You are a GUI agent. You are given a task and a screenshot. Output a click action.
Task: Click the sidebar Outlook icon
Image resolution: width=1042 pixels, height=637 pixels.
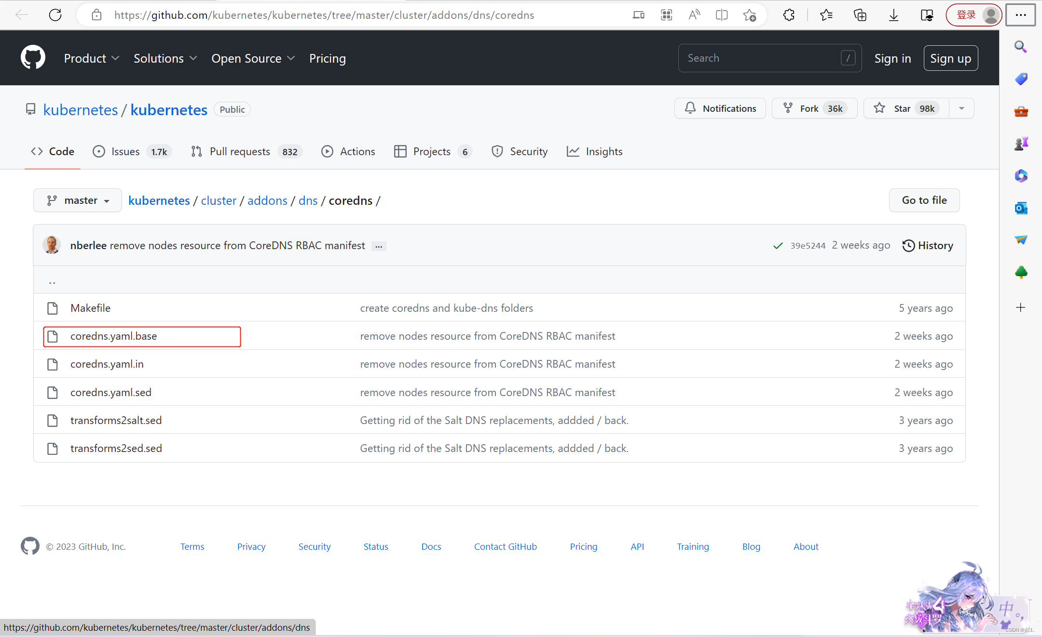point(1021,208)
